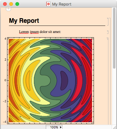Minimize the window with yellow button
117x129 pixels.
(x=11, y=4)
